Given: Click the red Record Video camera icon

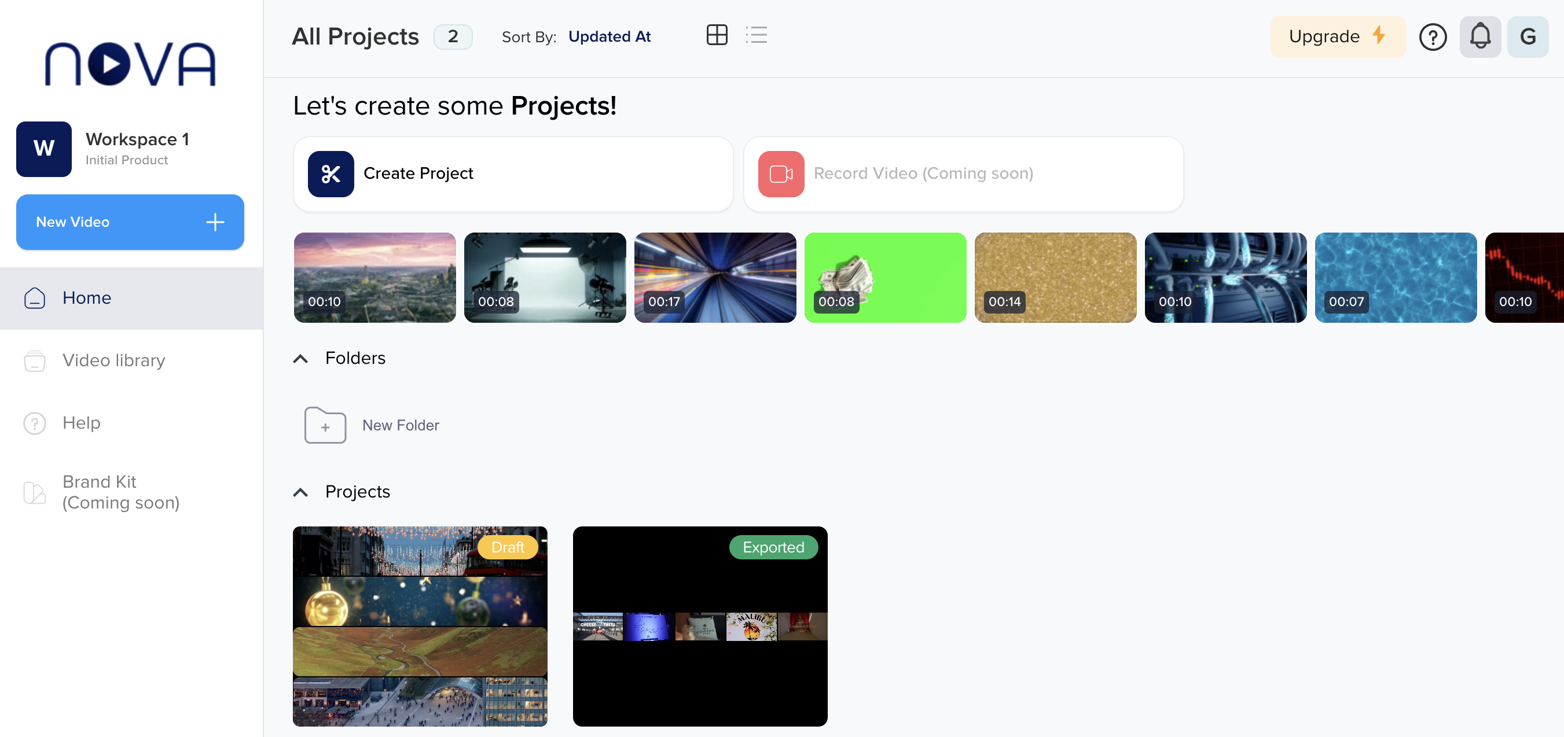Looking at the screenshot, I should (x=781, y=174).
